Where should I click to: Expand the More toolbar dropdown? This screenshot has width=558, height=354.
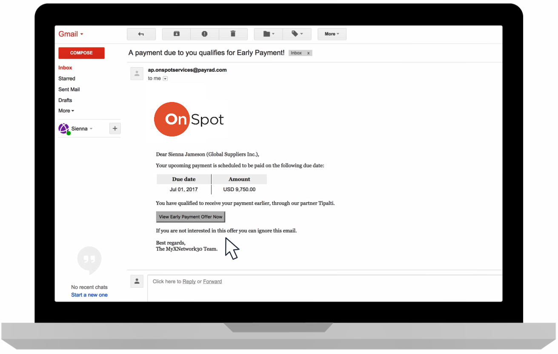332,34
